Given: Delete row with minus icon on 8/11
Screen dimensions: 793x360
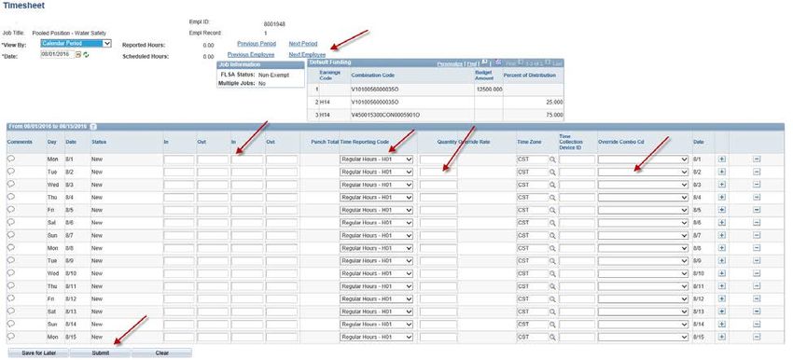Looking at the screenshot, I should (x=757, y=285).
